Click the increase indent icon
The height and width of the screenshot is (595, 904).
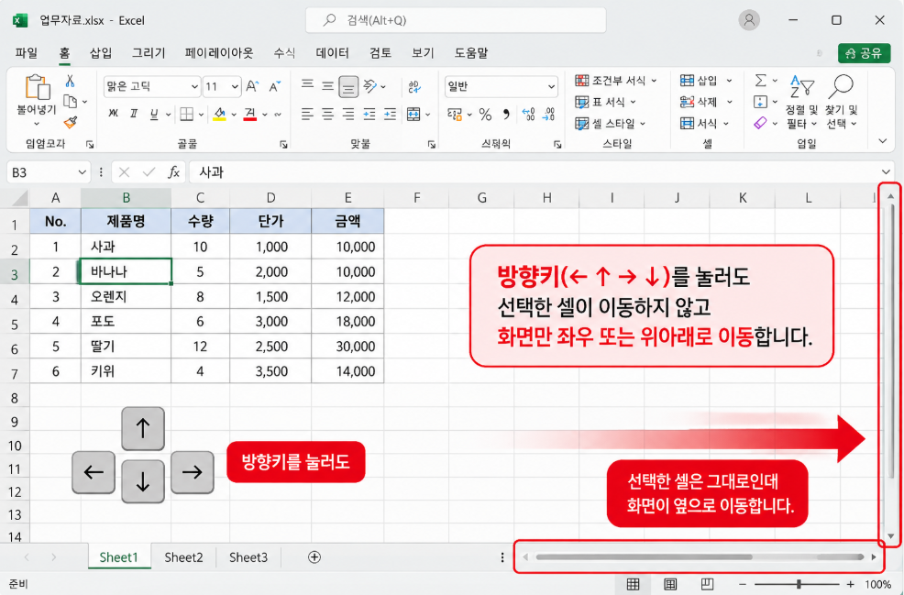tap(390, 115)
